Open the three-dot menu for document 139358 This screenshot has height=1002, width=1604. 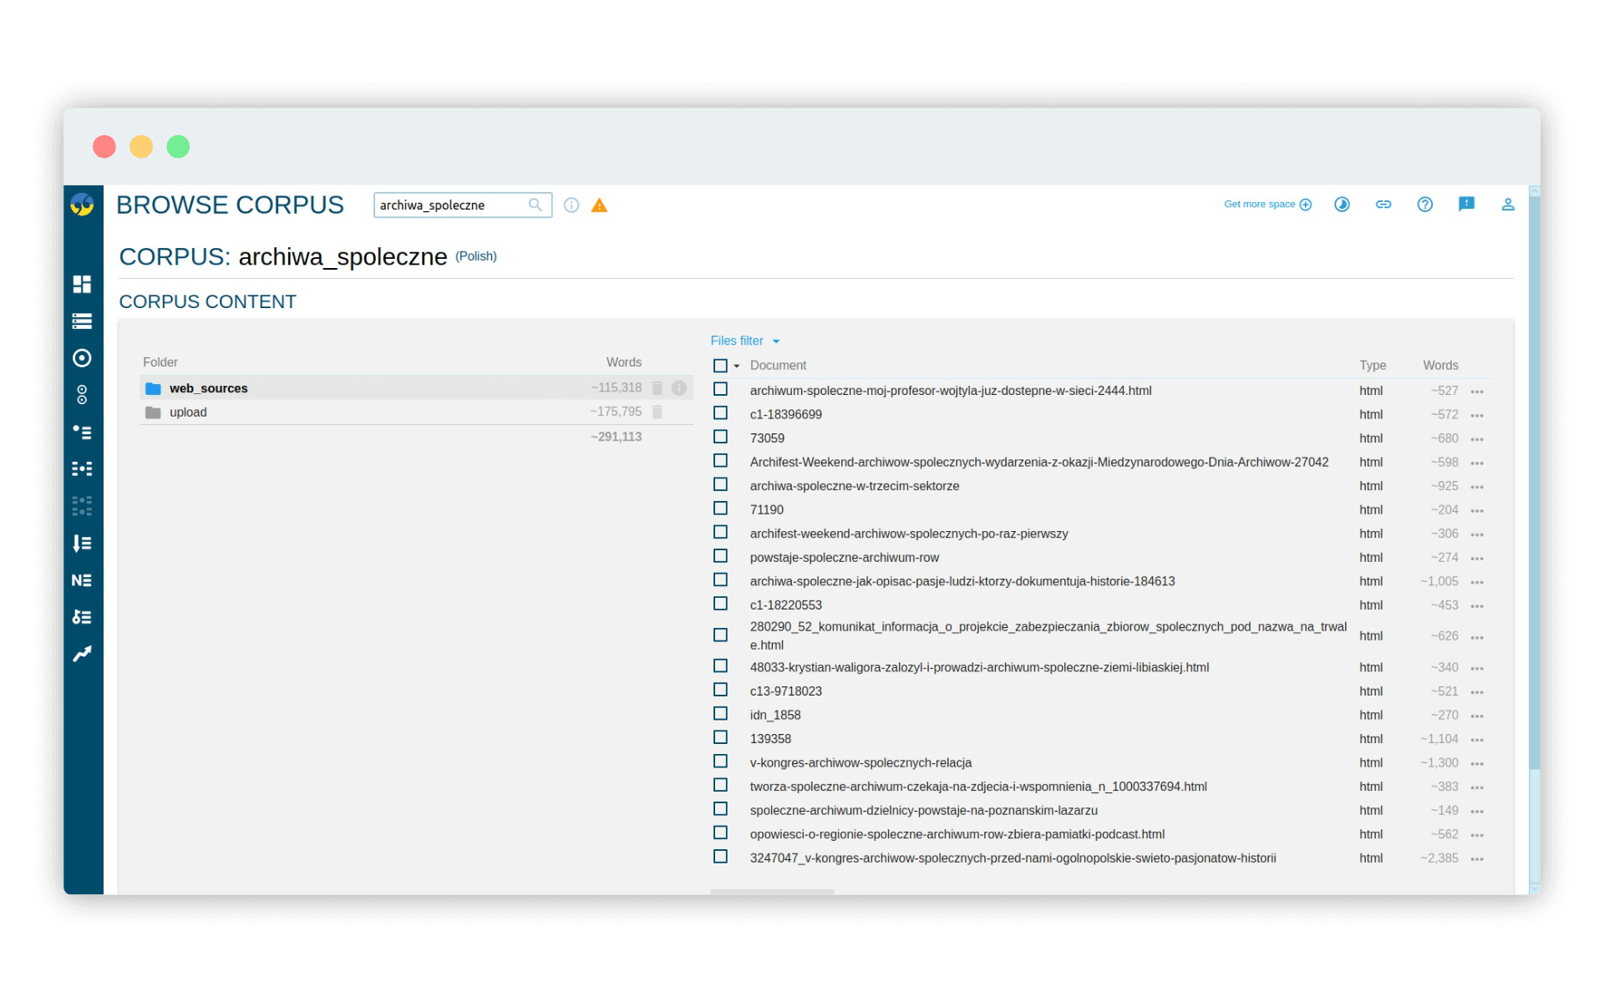coord(1477,740)
